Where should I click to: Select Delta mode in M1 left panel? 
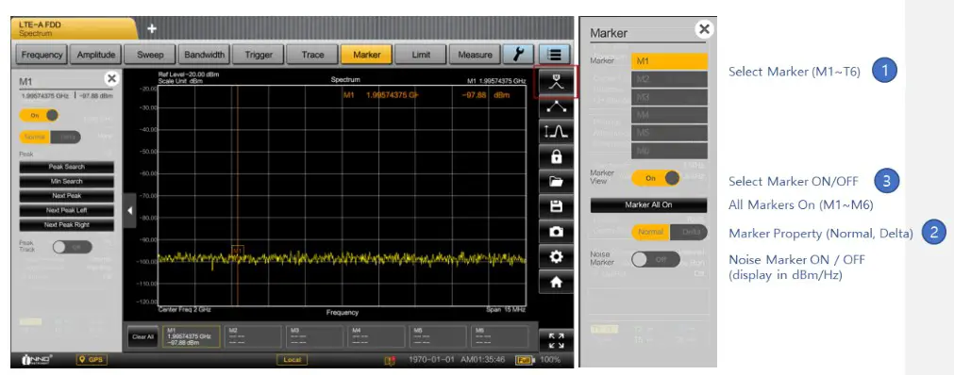66,137
